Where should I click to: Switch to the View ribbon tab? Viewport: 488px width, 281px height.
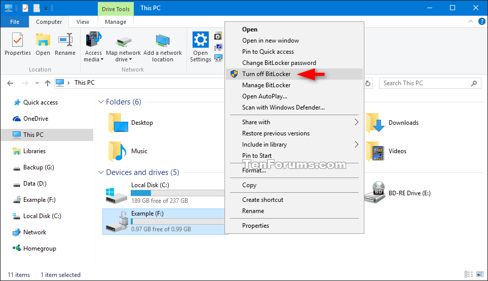pos(83,22)
